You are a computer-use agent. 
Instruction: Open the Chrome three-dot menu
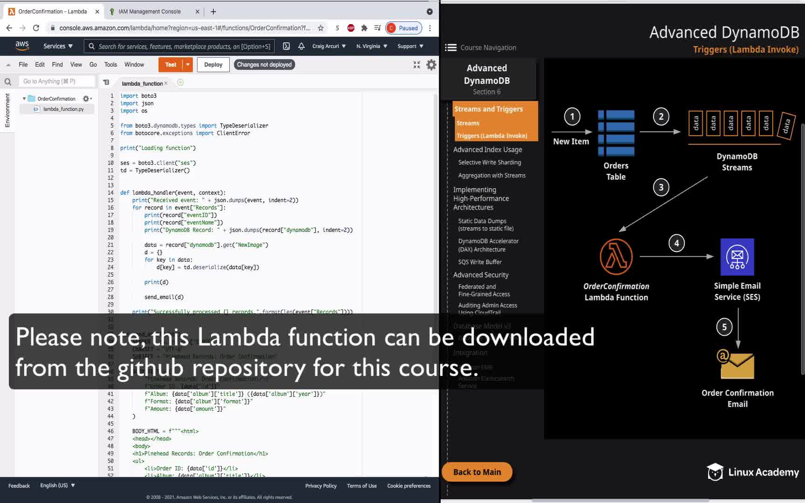coord(430,28)
